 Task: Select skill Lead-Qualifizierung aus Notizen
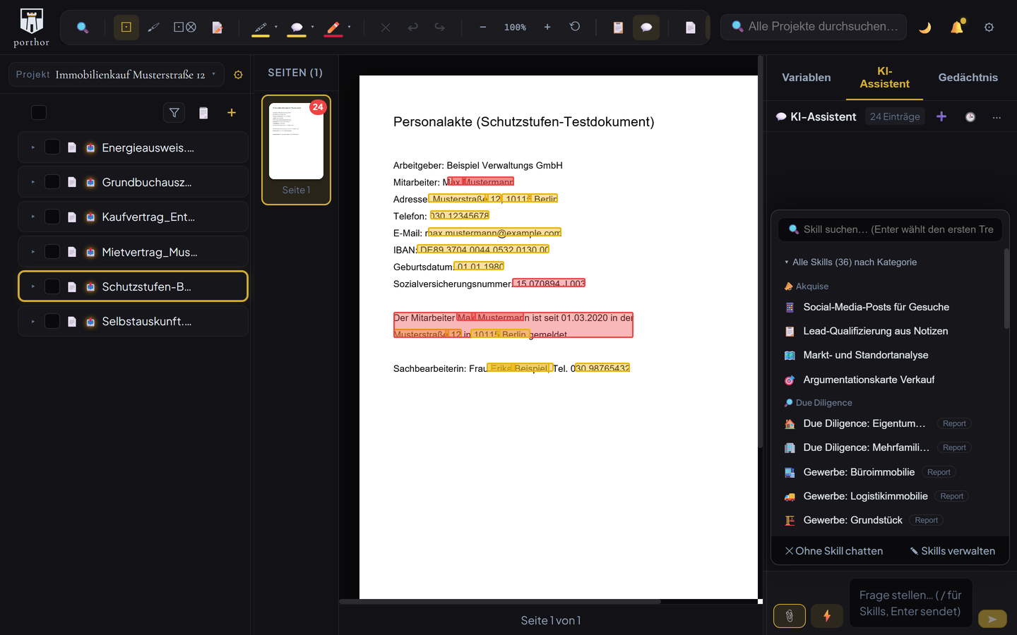pyautogui.click(x=875, y=331)
